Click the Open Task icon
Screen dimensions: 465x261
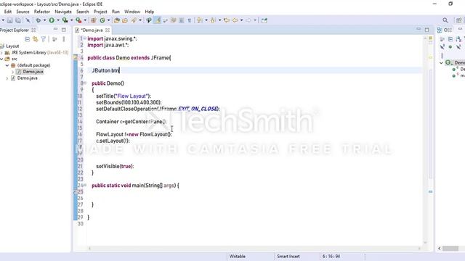pyautogui.click(x=125, y=20)
